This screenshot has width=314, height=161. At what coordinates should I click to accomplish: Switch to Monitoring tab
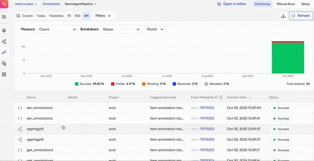click(262, 4)
